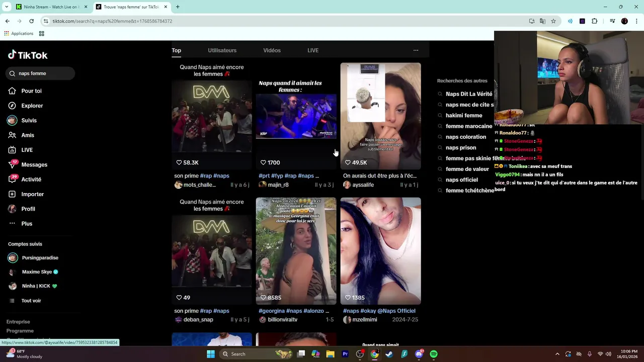Open mzellmimi selfie video thumbnail
The height and width of the screenshot is (362, 644).
tap(381, 251)
